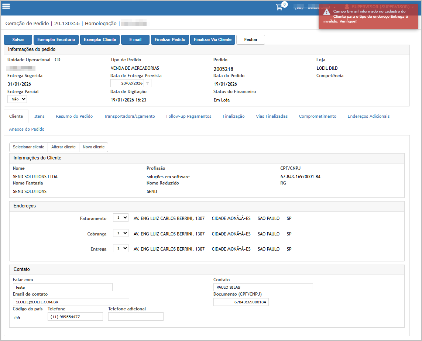Viewport: 422px width, 341px height.
Task: Click the Fechar button
Action: click(x=251, y=40)
